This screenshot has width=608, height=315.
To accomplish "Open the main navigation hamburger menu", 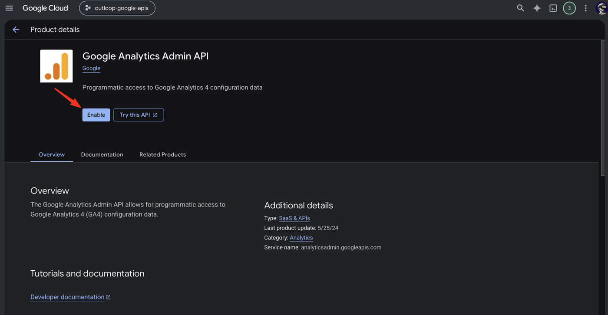I will click(9, 8).
